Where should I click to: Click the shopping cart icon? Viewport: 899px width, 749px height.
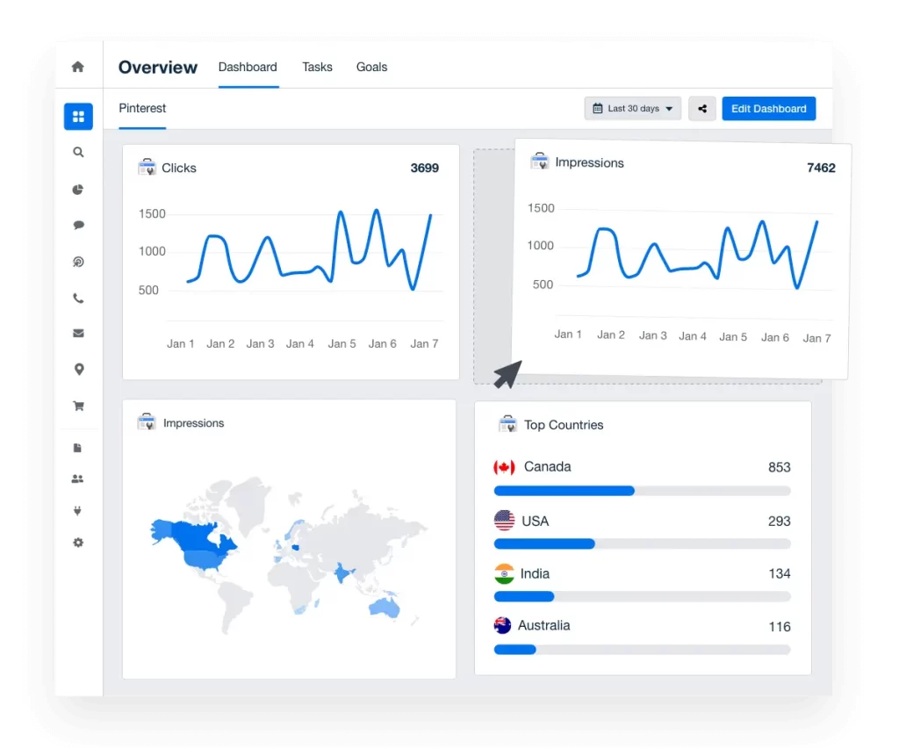pyautogui.click(x=78, y=406)
